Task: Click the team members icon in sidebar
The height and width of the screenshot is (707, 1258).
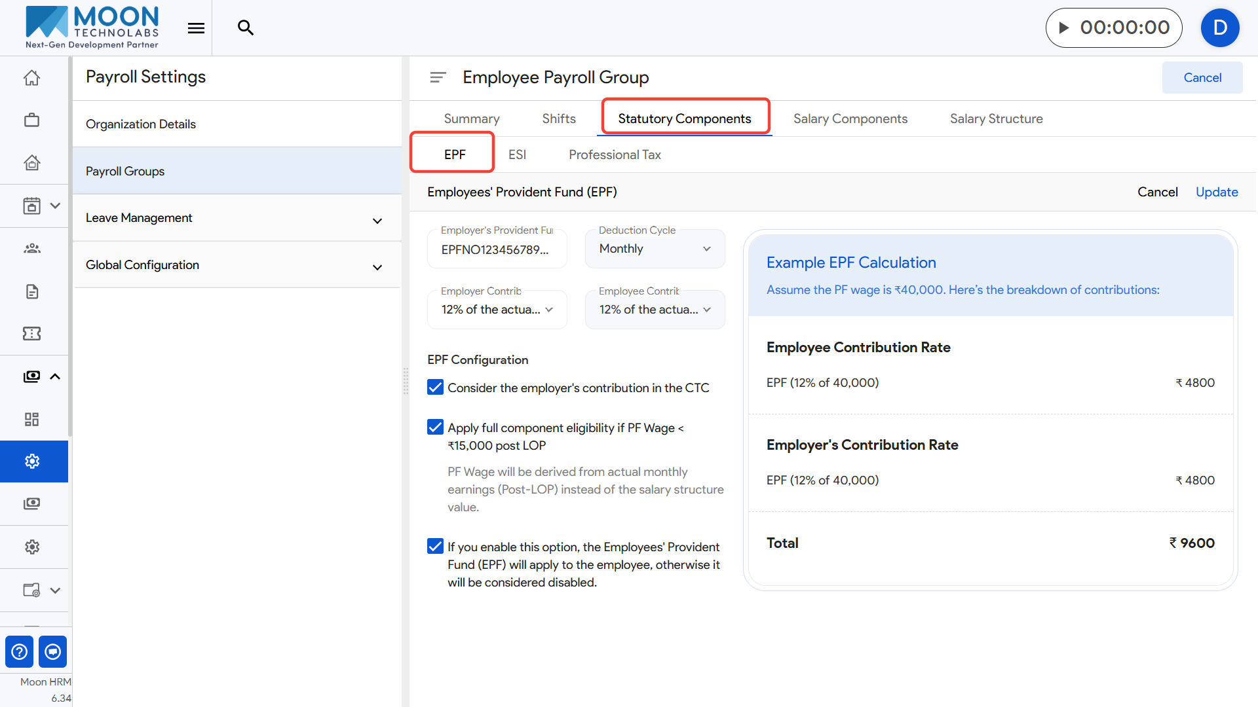Action: (31, 248)
